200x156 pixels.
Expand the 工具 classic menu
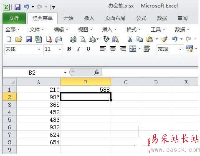click(x=158, y=30)
